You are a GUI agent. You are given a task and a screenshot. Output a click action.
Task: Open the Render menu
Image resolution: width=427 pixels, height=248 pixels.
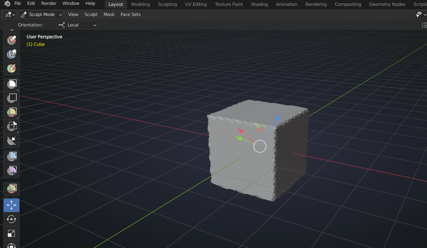tap(49, 4)
